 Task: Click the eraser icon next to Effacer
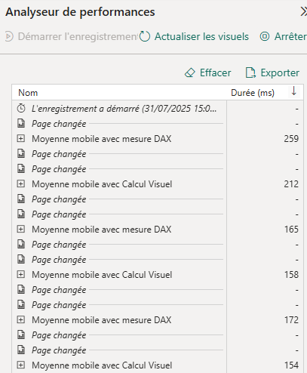point(190,73)
